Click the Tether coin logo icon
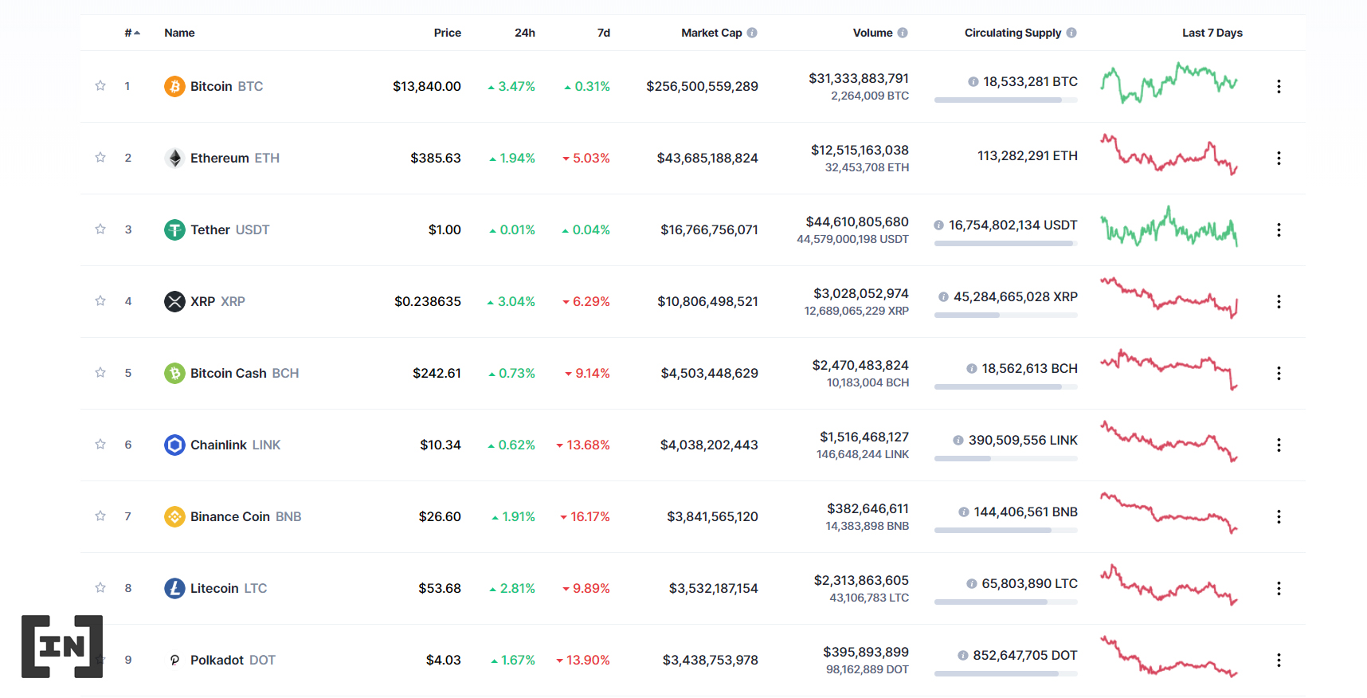Image resolution: width=1367 pixels, height=698 pixels. pyautogui.click(x=174, y=229)
